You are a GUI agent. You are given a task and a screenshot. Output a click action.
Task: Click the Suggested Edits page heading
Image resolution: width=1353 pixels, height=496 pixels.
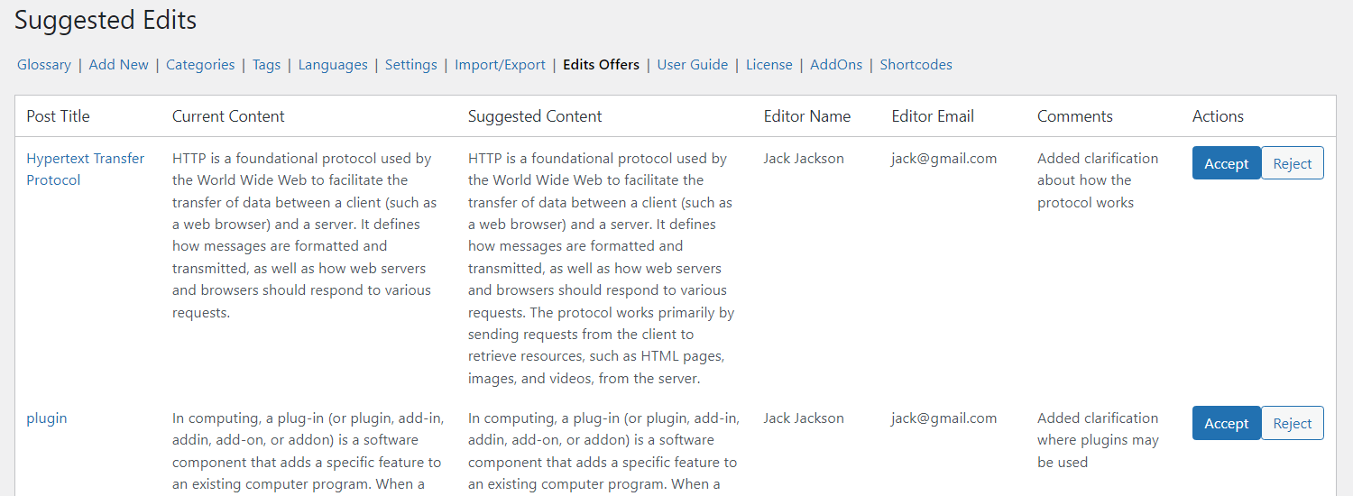click(x=106, y=20)
